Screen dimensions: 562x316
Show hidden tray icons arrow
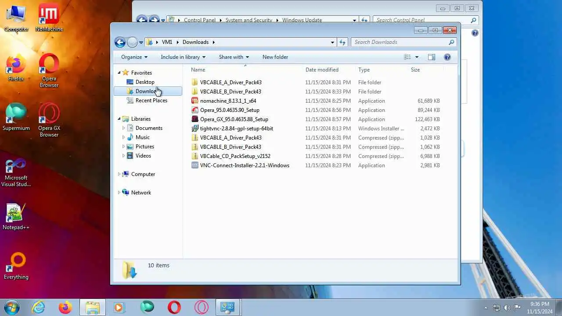pyautogui.click(x=486, y=308)
